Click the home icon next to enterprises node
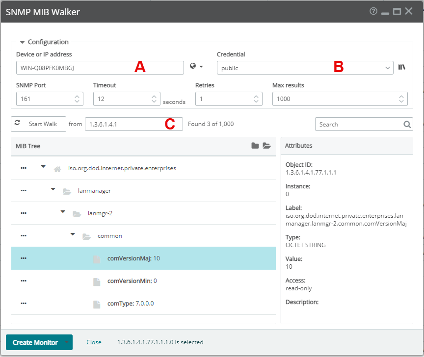Screen dimensions: 424x357 [x=57, y=168]
